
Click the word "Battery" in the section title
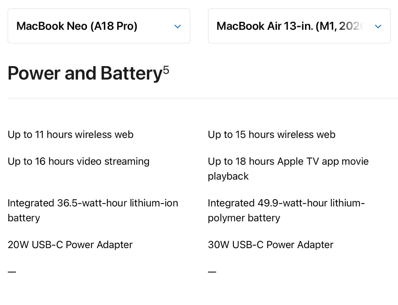[131, 73]
